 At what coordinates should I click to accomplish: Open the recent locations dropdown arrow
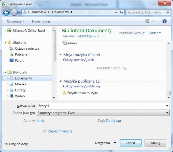click(x=19, y=12)
